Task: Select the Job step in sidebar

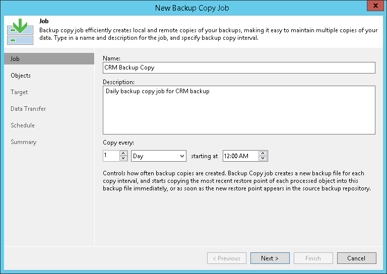Action: tap(49, 59)
